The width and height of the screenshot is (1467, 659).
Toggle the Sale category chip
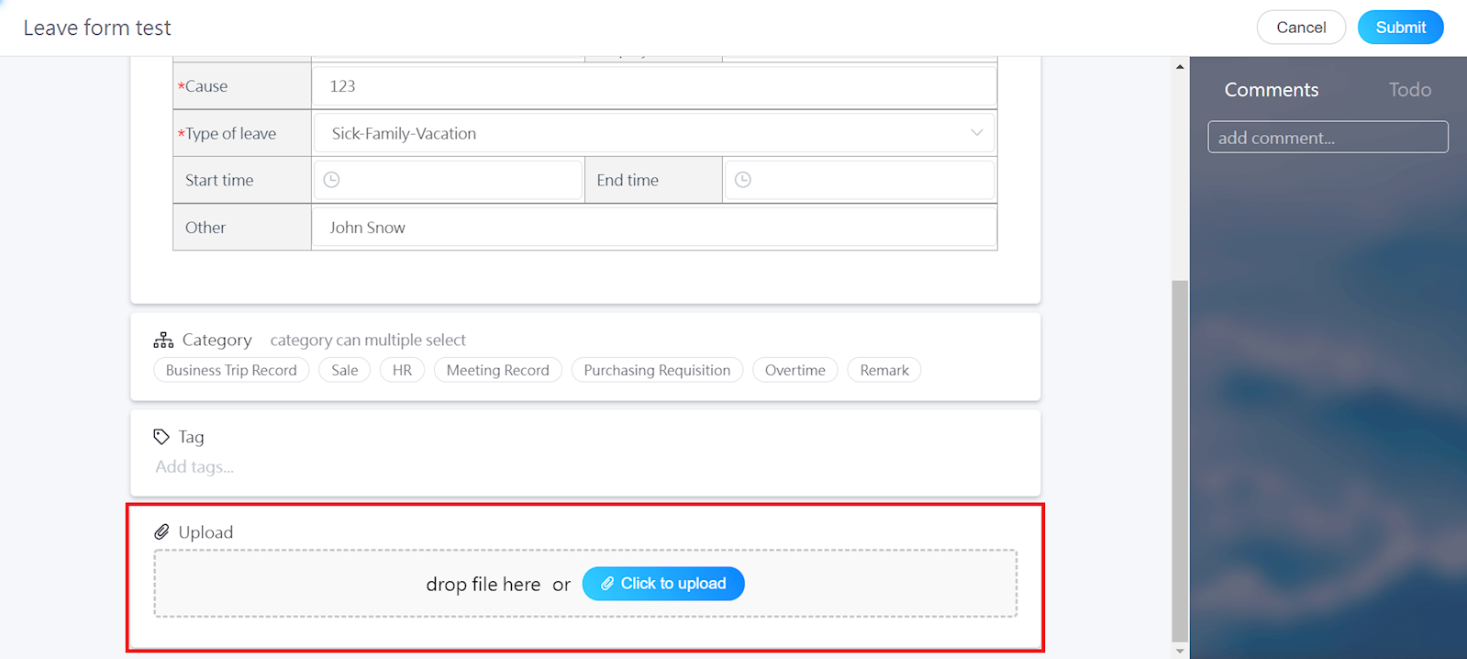[345, 370]
